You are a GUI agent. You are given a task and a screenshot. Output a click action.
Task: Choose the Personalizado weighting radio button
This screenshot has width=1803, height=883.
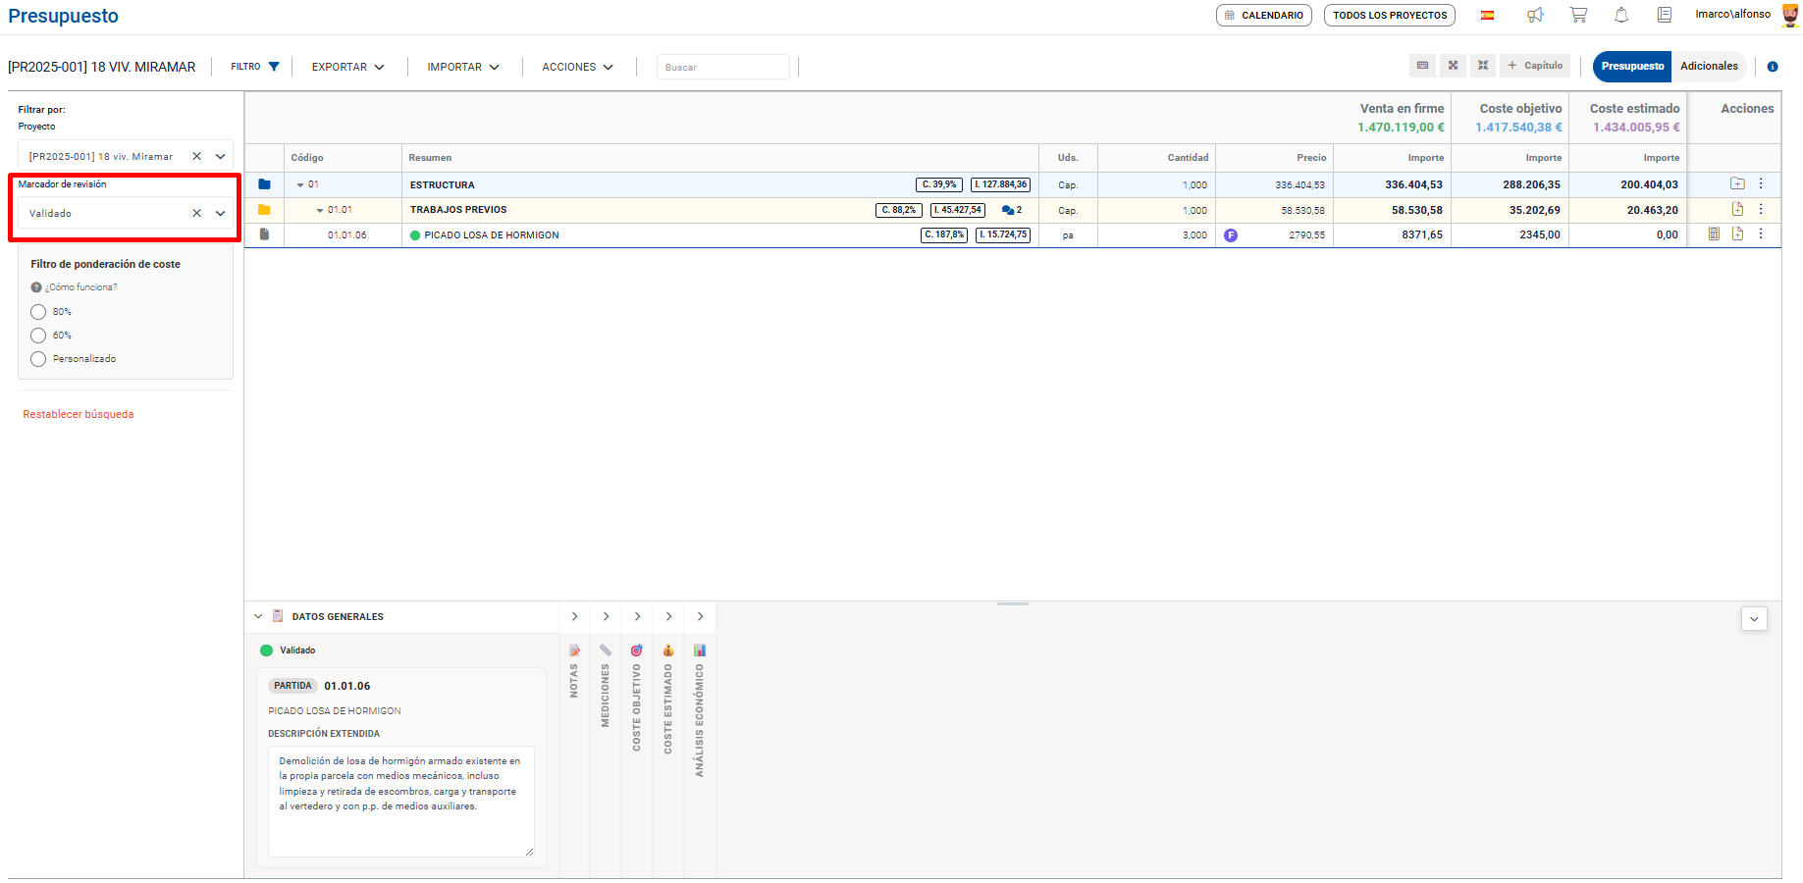pyautogui.click(x=38, y=359)
